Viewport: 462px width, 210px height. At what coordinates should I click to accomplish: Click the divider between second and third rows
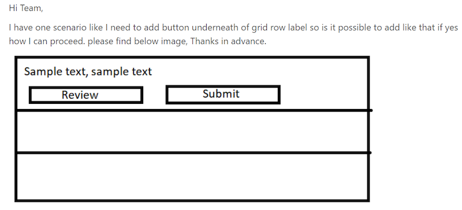tap(194, 152)
